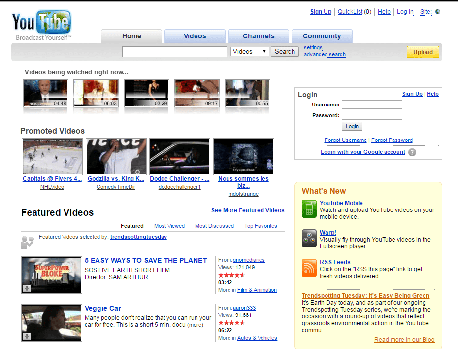Open the dodgechallenger1 channel link
Image resolution: width=458 pixels, height=349 pixels.
click(180, 187)
